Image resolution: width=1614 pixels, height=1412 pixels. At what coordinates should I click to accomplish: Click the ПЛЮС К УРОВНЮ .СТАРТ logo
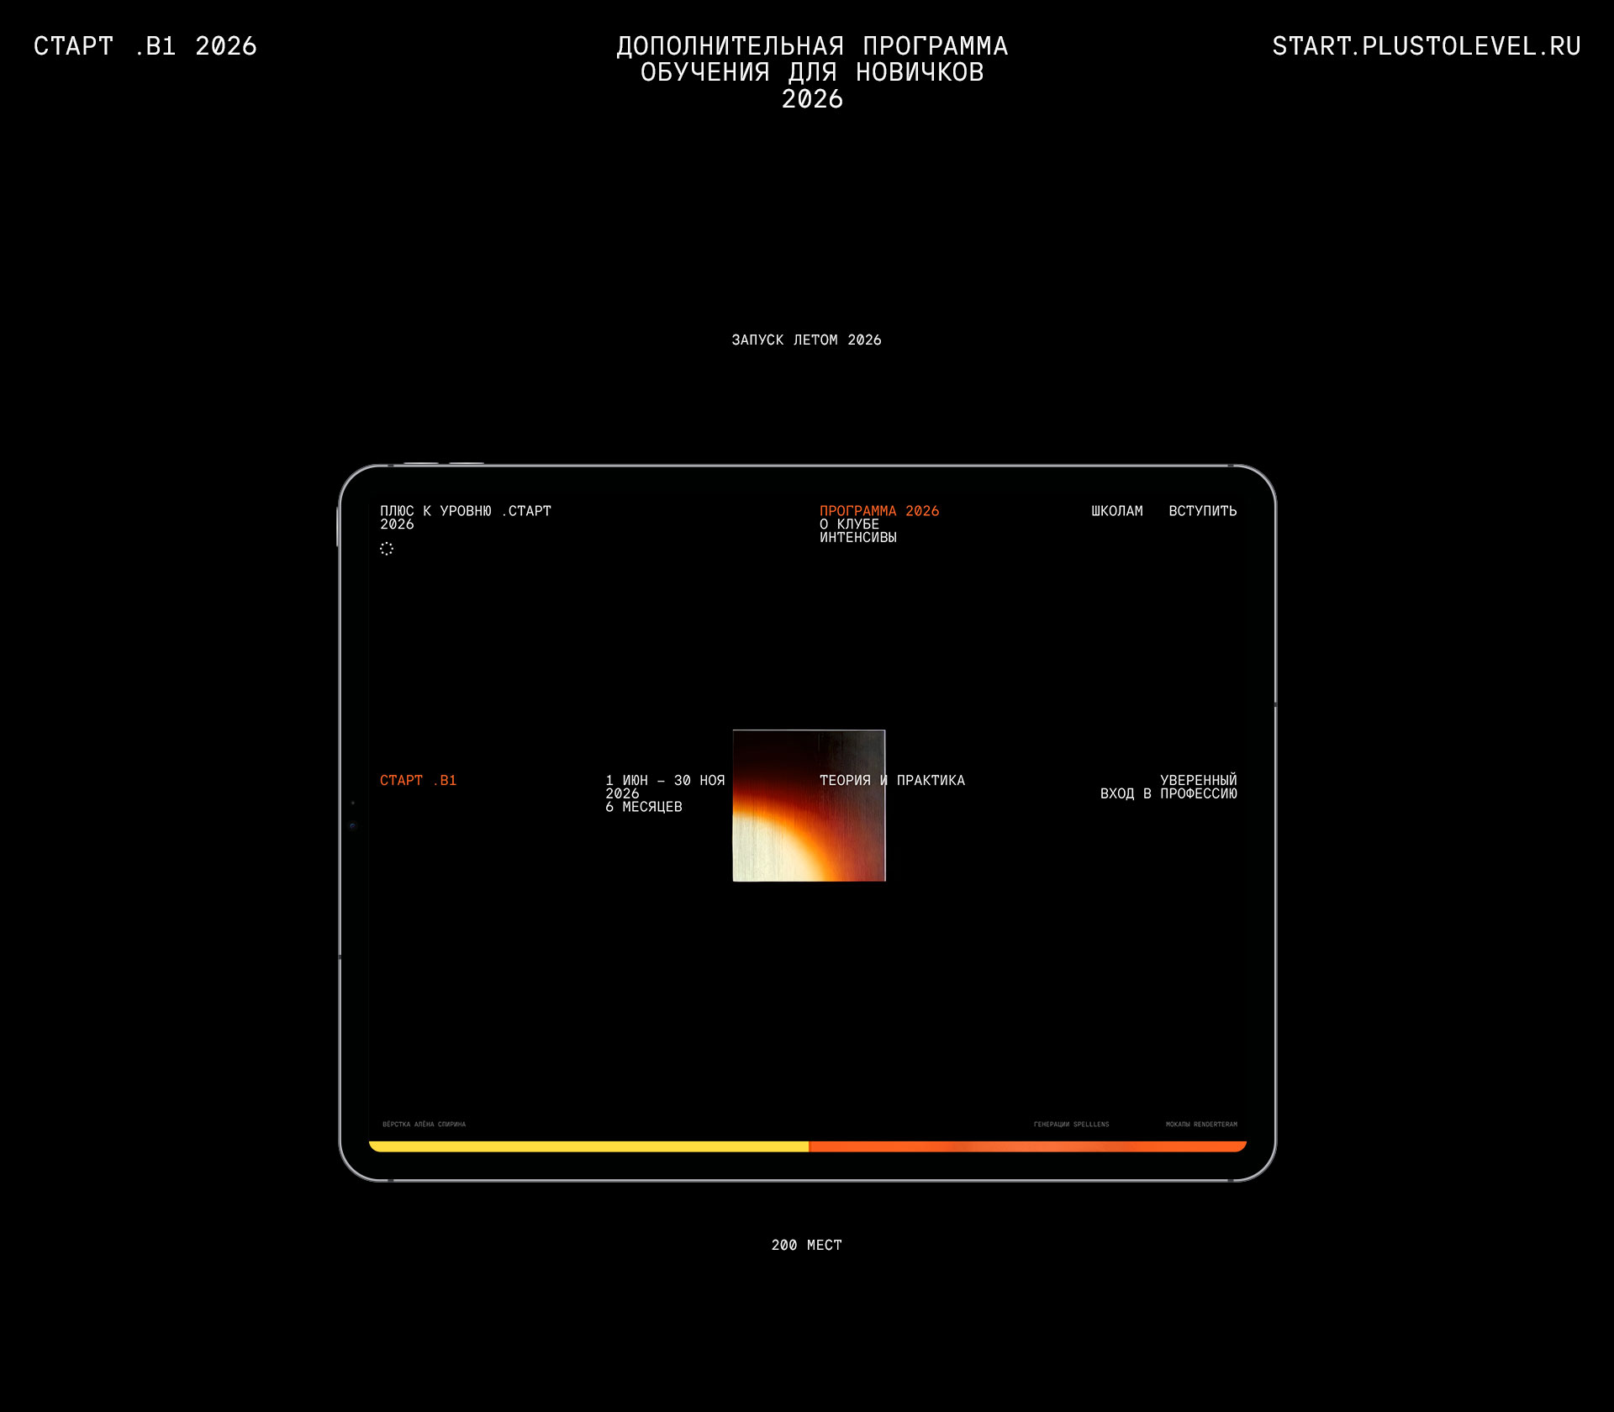pyautogui.click(x=465, y=511)
